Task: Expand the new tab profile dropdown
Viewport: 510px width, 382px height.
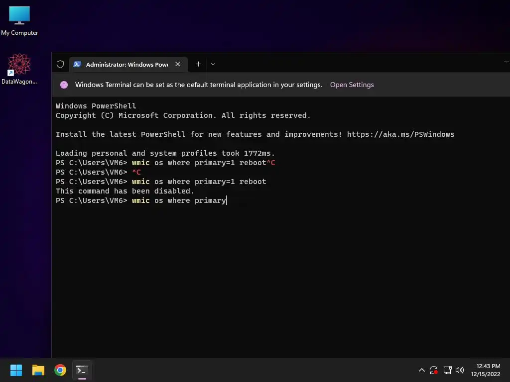Action: (213, 64)
